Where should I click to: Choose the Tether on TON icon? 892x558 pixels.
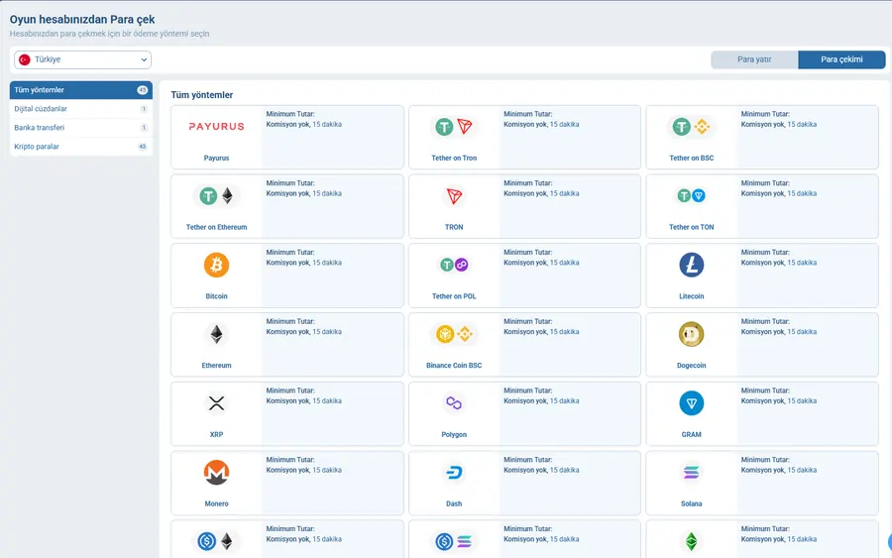(x=691, y=195)
